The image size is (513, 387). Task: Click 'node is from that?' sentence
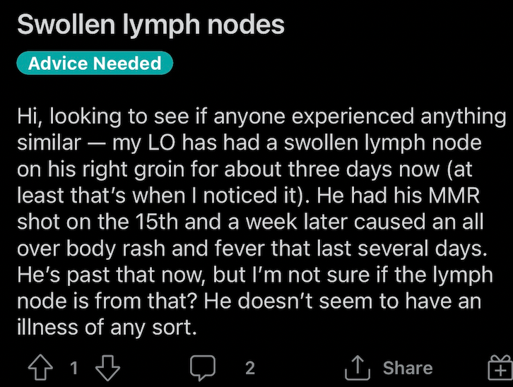point(107,301)
